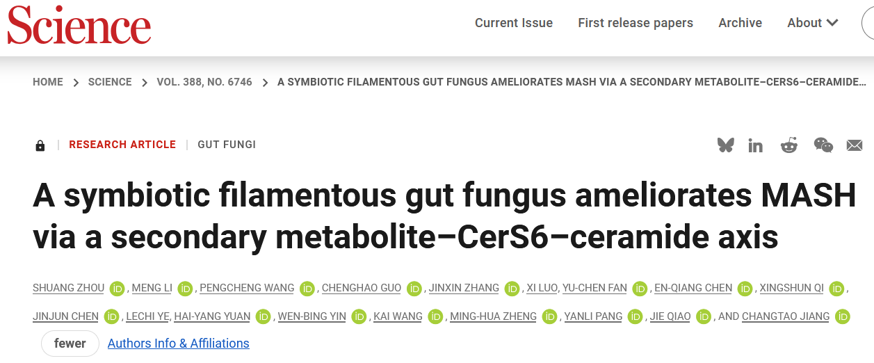Open Vol. 388, No. 6746 breadcrumb
Viewport: 874px width, 363px height.
point(204,82)
